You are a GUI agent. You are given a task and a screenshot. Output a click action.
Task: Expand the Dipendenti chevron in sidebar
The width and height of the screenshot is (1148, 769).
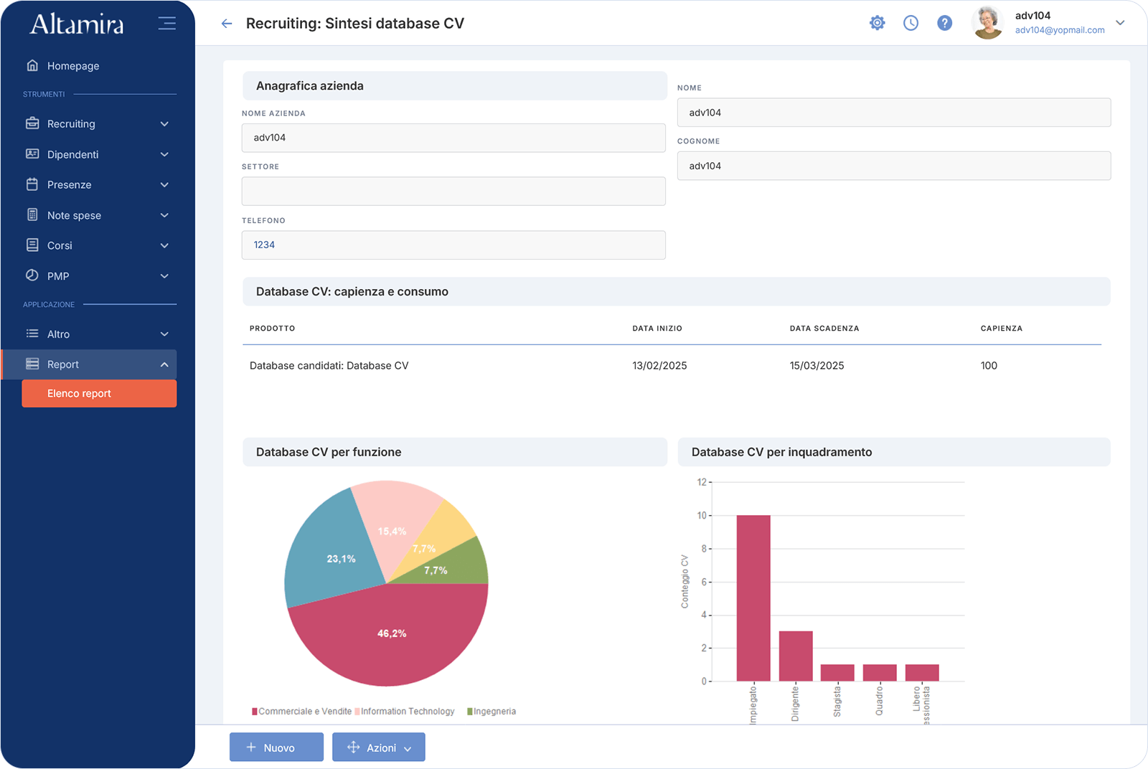point(164,154)
